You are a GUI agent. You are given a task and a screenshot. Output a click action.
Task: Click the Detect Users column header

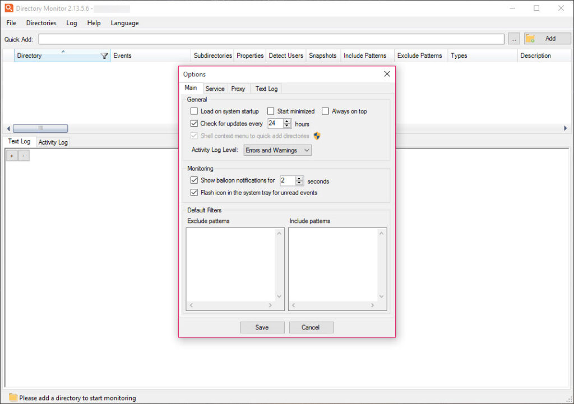tap(286, 55)
